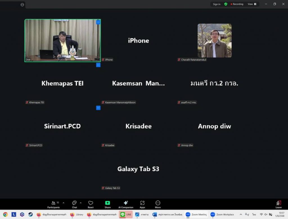Viewport: 288px width, 219px height.
Task: Expand the Participants caret options
Action: click(x=63, y=203)
